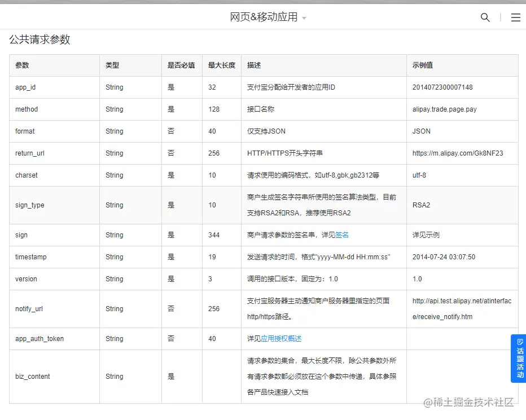Click max length 344 for sign

(214, 235)
